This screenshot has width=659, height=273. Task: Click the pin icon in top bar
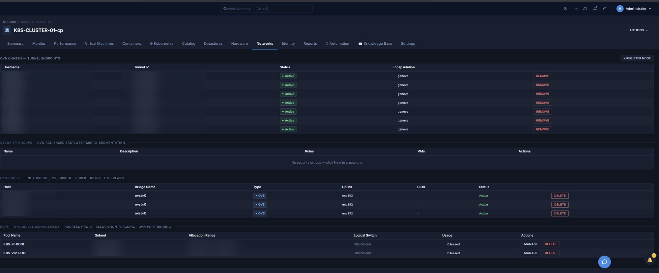[604, 9]
